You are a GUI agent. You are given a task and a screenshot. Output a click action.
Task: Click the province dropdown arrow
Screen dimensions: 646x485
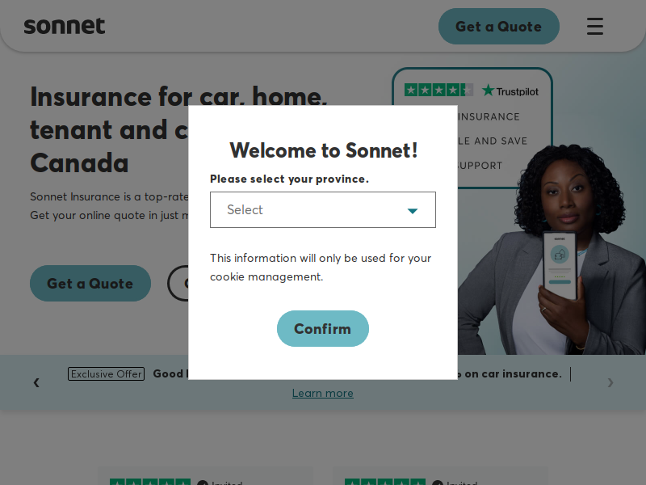pyautogui.click(x=413, y=211)
